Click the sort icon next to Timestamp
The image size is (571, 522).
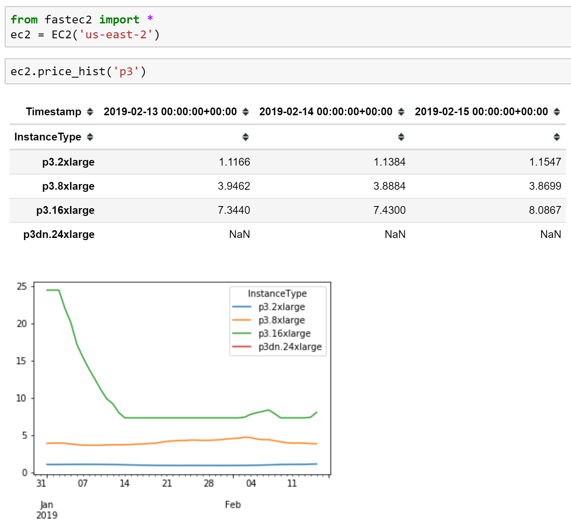(x=90, y=112)
